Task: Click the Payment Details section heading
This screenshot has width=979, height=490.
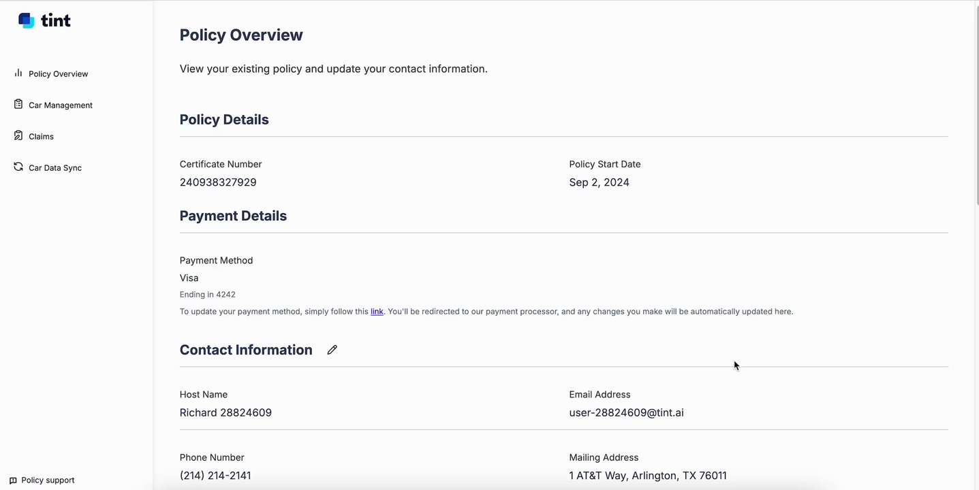Action: pos(233,216)
